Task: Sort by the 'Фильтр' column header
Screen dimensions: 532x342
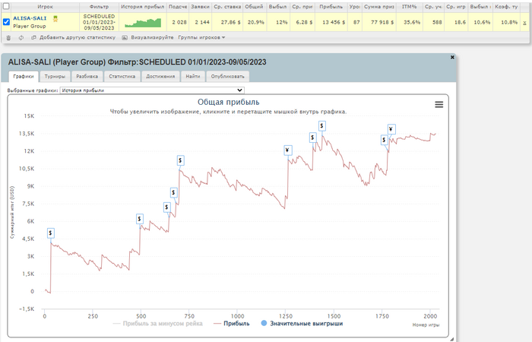Action: click(x=99, y=6)
